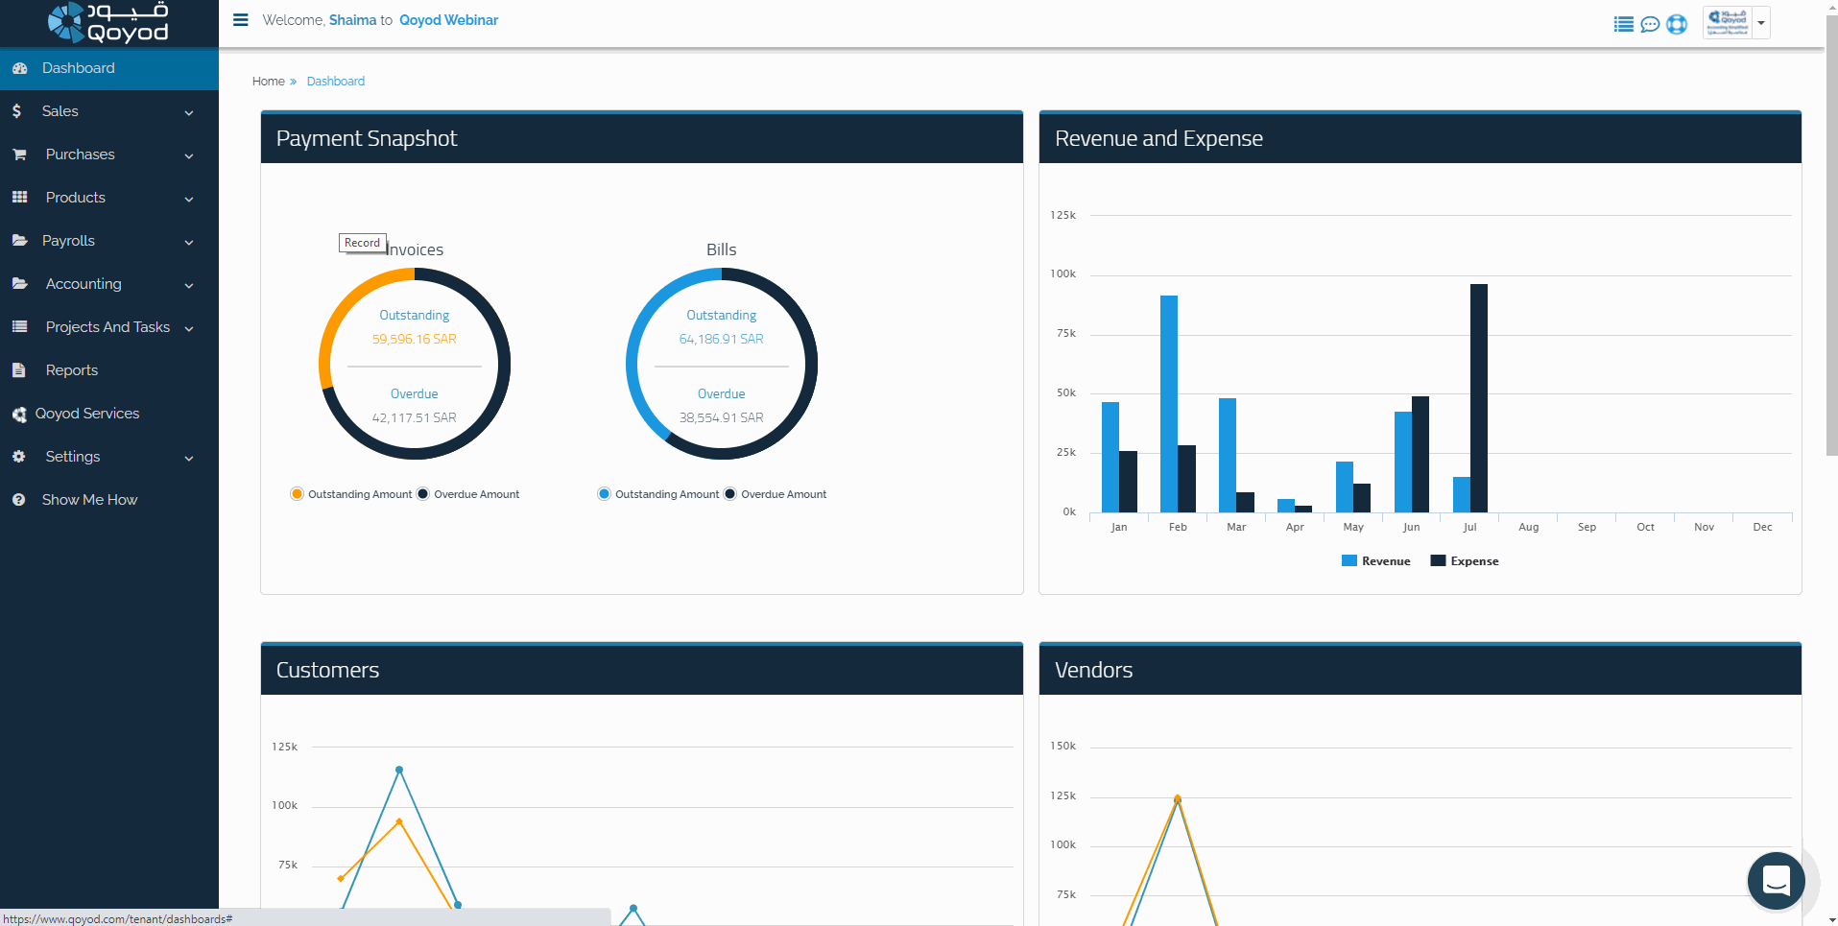Open Qoyod Services menu item

pos(87,414)
